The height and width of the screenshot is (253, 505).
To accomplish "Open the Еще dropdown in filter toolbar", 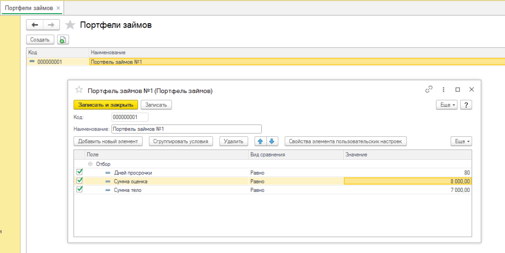I will point(461,141).
